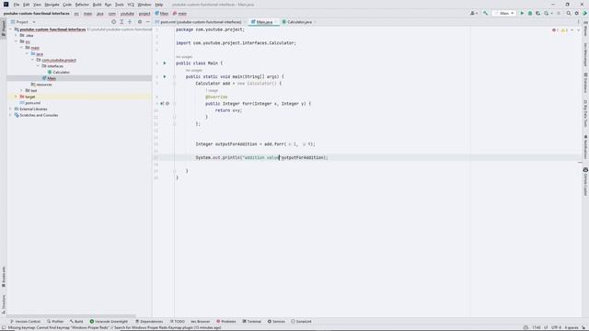Click the Project panel horizontal scrollbar
Screen dimensions: 589x331
(x=72, y=316)
